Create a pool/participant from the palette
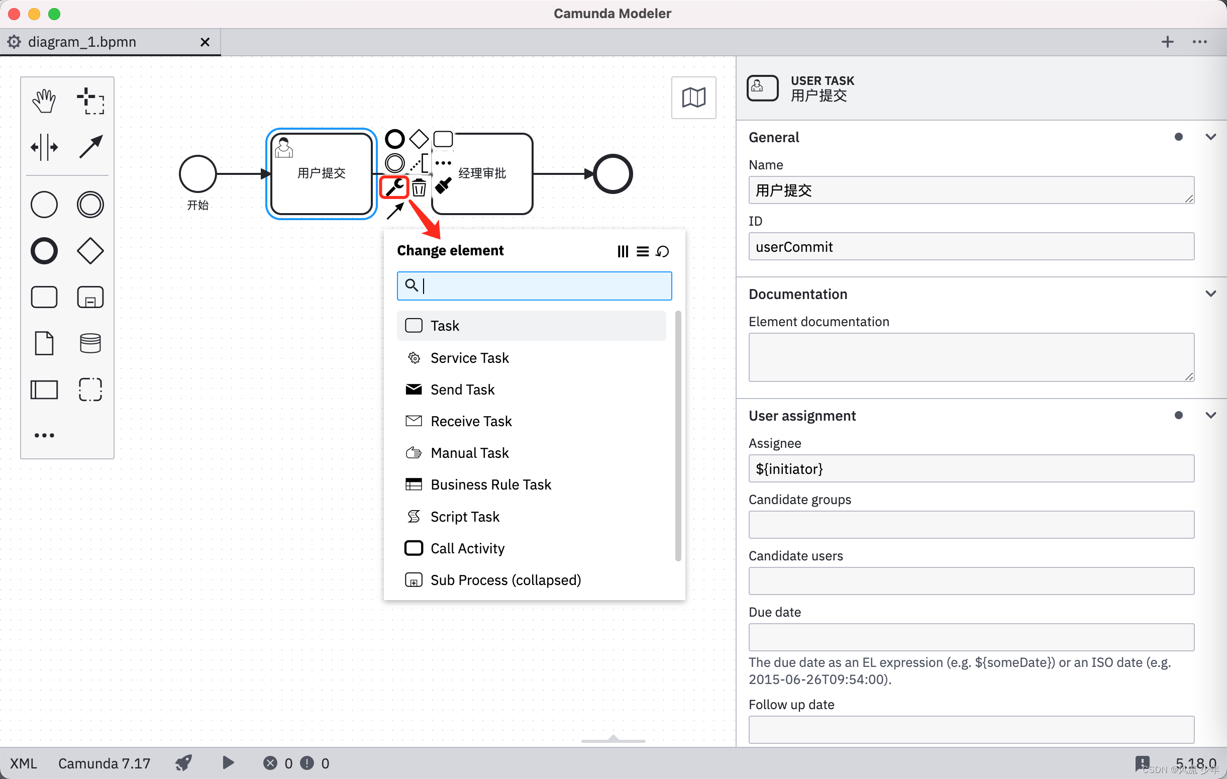This screenshot has width=1227, height=779. (44, 389)
